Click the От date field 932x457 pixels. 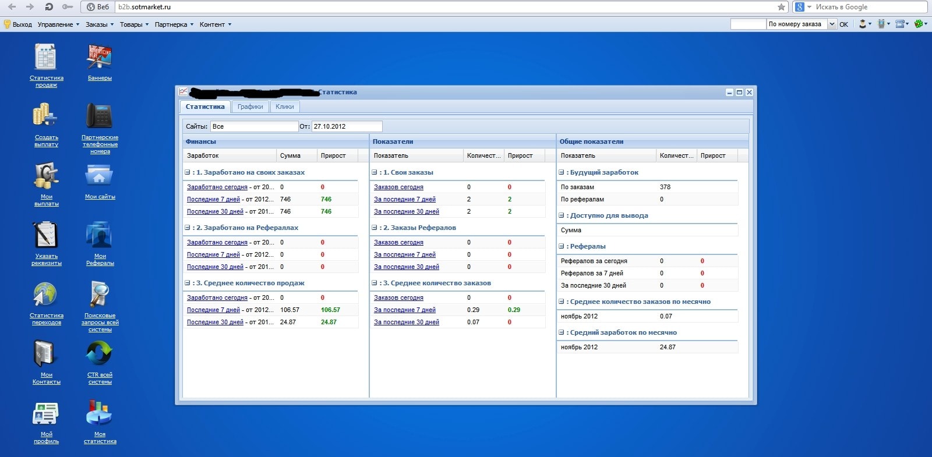tap(347, 126)
